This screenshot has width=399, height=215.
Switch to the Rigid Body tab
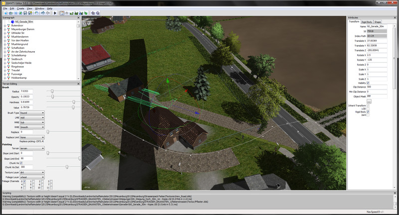pyautogui.click(x=367, y=22)
